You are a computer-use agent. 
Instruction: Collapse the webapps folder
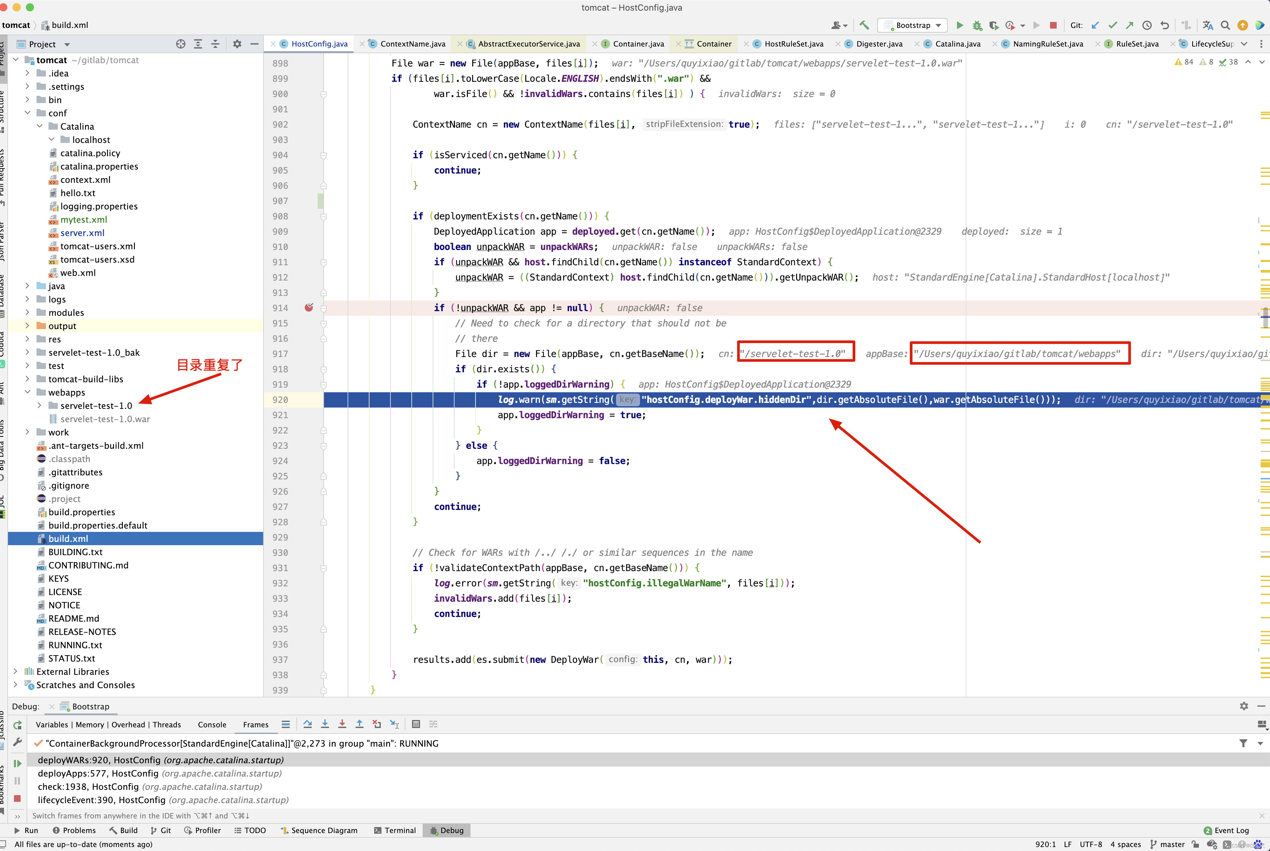point(28,392)
